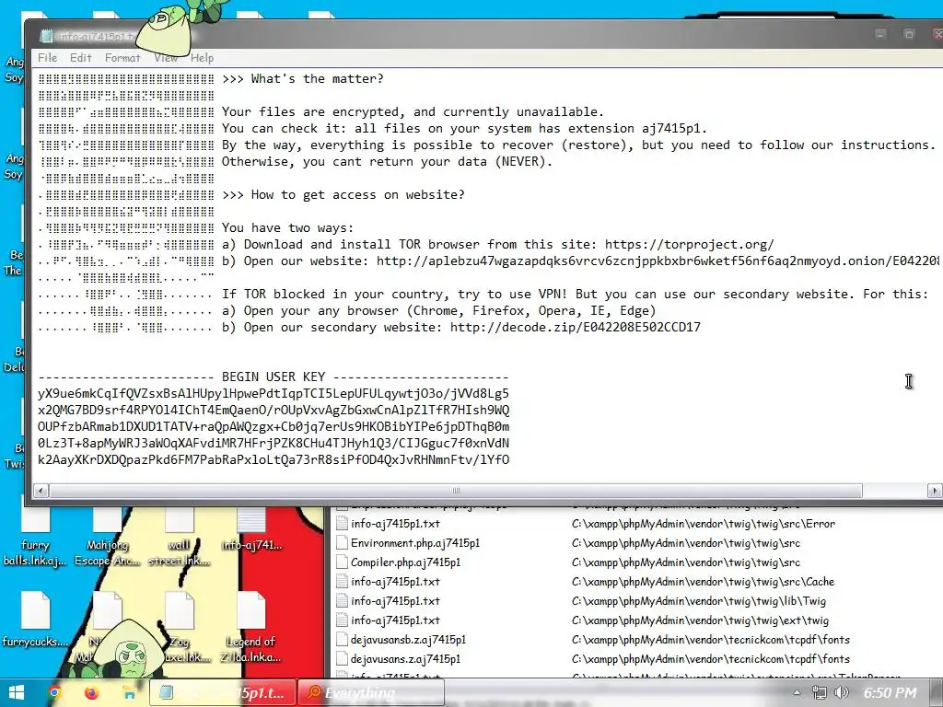This screenshot has height=707, width=943.
Task: Launch Google Chrome from the taskbar
Action: (x=54, y=692)
